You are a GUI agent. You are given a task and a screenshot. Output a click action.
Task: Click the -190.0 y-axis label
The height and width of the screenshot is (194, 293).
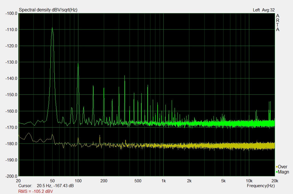pos(11,160)
